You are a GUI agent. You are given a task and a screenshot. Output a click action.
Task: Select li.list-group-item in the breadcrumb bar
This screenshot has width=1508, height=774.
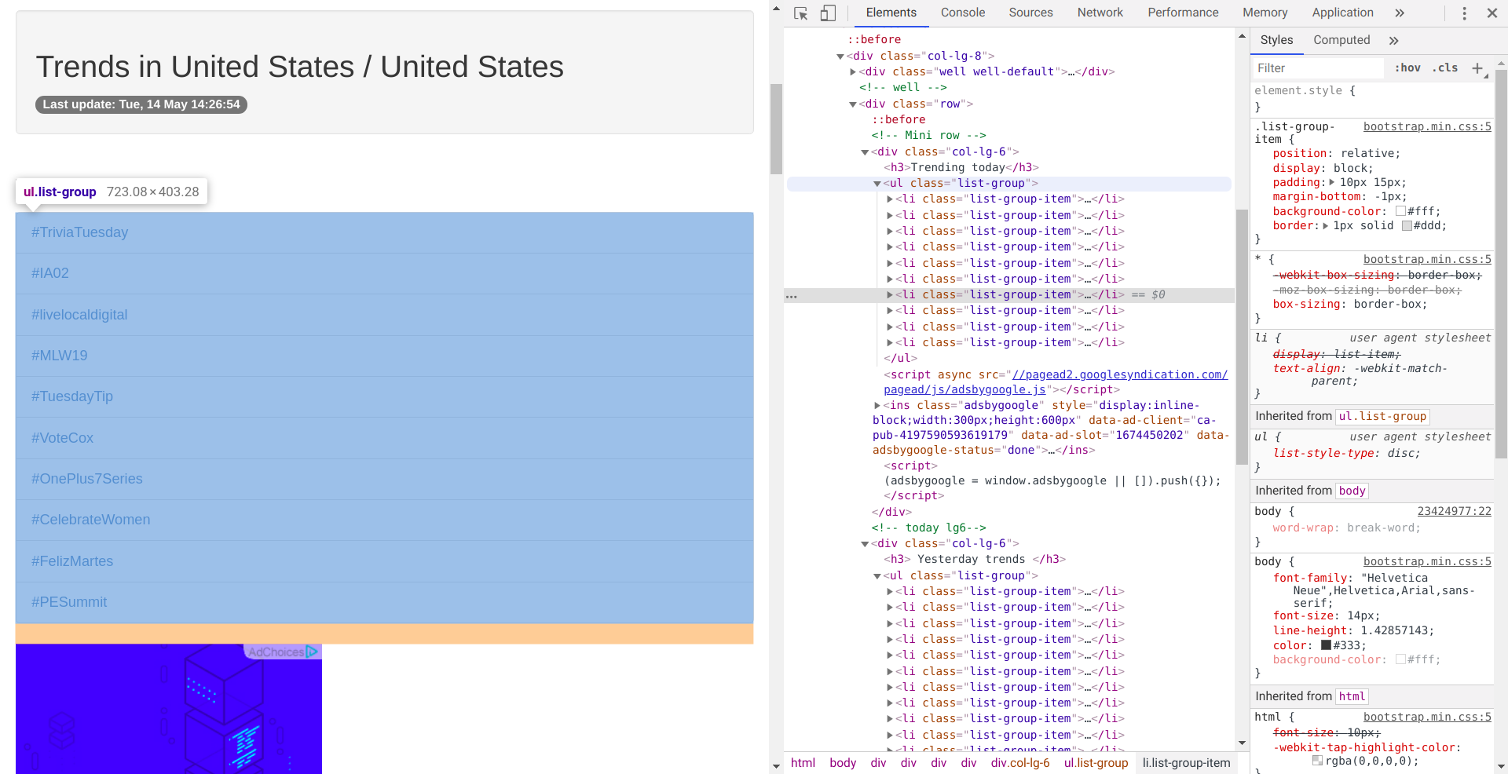(1186, 763)
